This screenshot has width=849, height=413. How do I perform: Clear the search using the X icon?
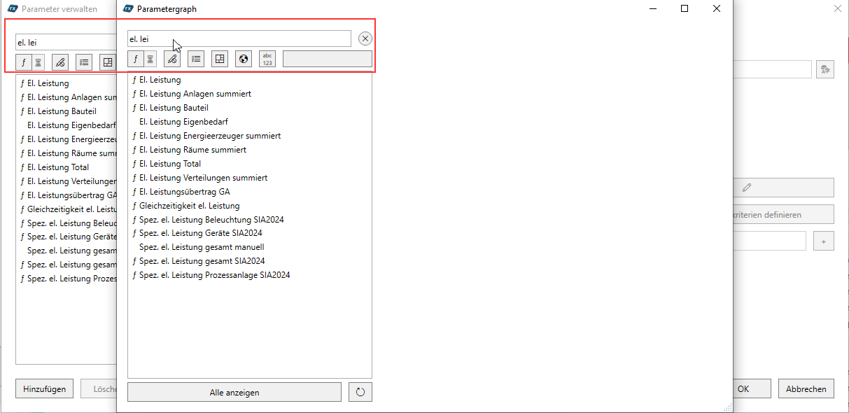pos(365,38)
